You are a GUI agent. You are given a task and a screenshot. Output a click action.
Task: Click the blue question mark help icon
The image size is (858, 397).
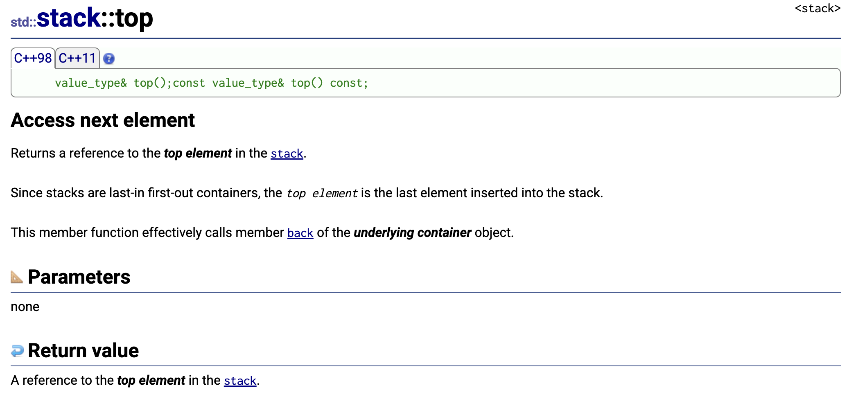tap(109, 59)
